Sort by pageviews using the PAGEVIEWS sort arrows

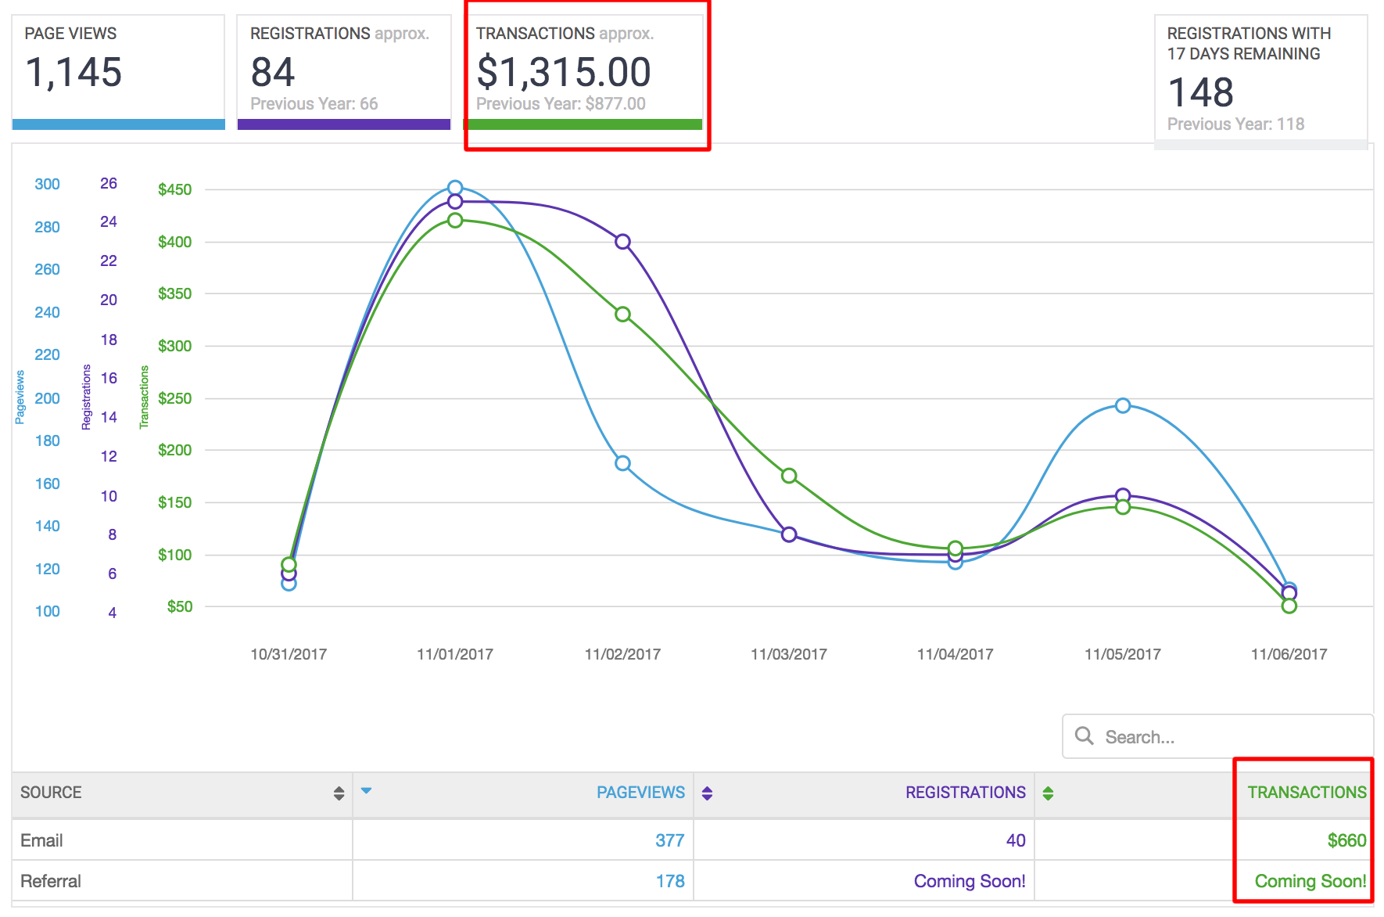click(706, 793)
